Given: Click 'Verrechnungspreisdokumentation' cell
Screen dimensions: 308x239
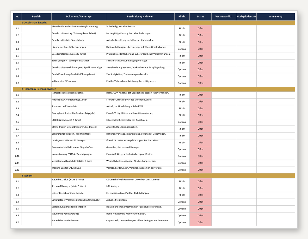Looking at the screenshot, I should [x=79, y=209].
